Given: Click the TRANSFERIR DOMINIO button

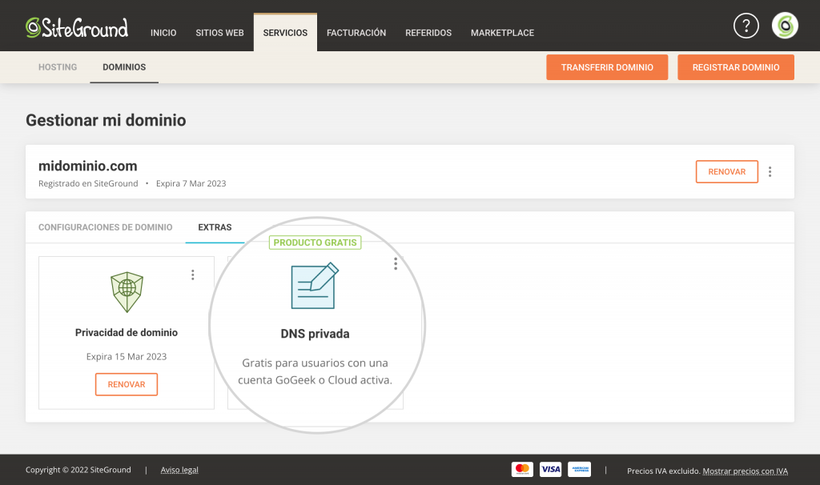Looking at the screenshot, I should click(x=607, y=67).
